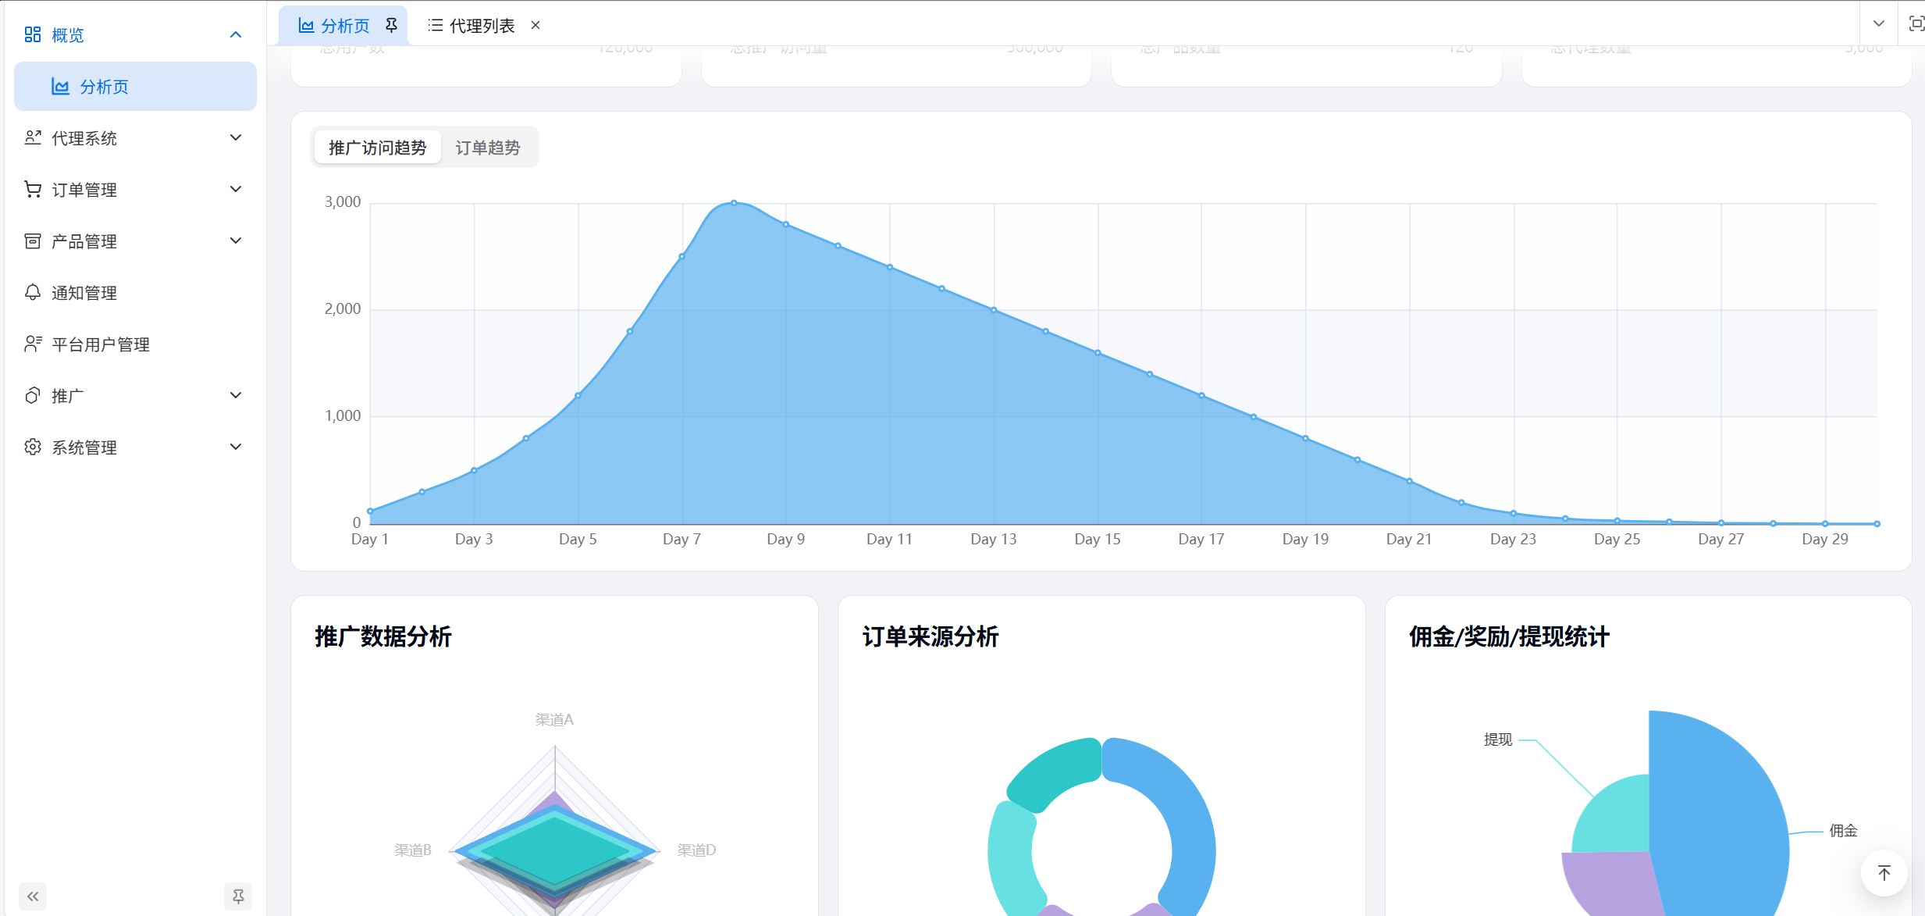Toggle the pin on the 分析页 tab
The height and width of the screenshot is (916, 1925).
click(392, 24)
